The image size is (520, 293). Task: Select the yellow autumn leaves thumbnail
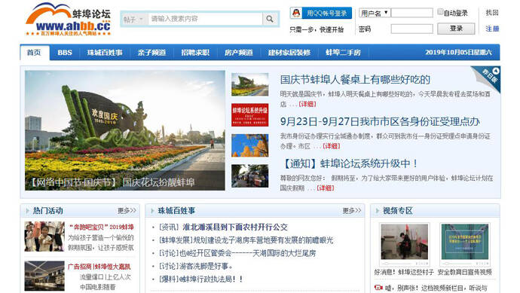point(249,145)
